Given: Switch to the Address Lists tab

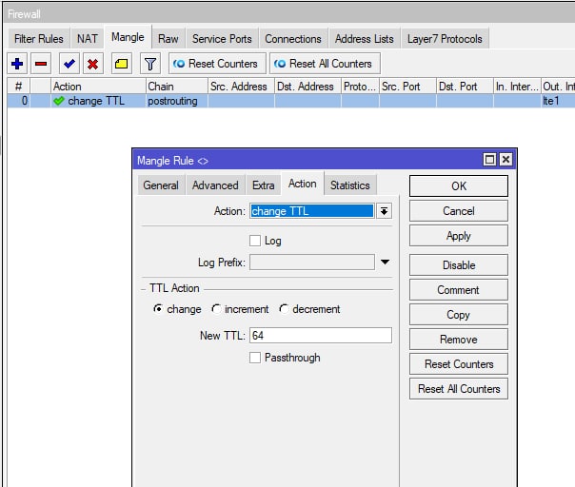Looking at the screenshot, I should coord(365,38).
